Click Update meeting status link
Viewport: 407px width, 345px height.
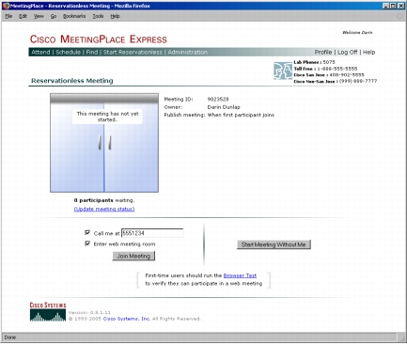[x=104, y=209]
